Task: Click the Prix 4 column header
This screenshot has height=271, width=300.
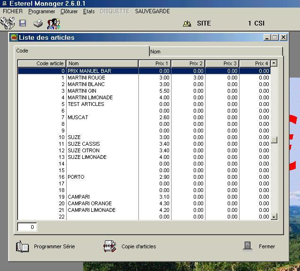Action: [255, 63]
